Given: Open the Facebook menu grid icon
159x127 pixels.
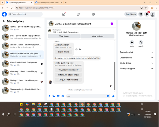Looking at the screenshot, I should tap(141, 14).
